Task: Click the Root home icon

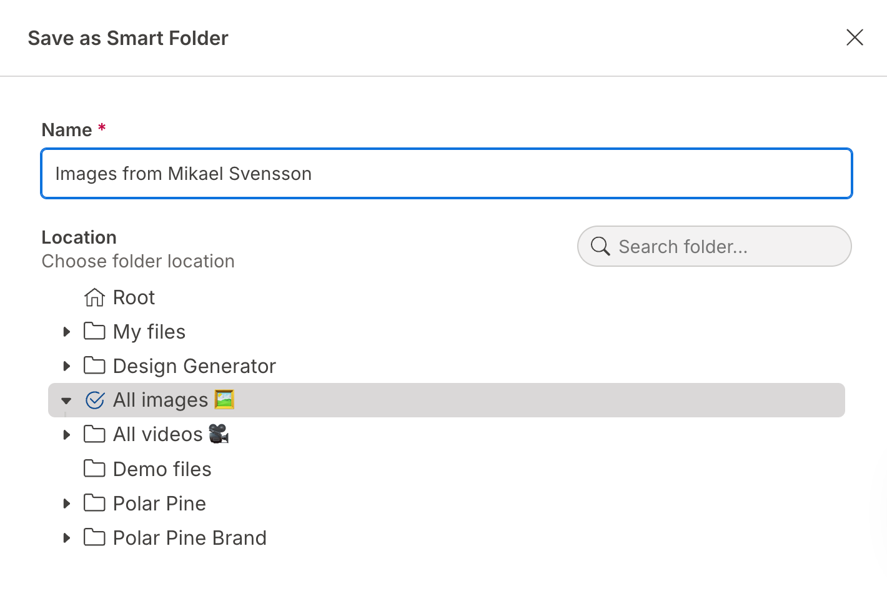Action: 94,297
